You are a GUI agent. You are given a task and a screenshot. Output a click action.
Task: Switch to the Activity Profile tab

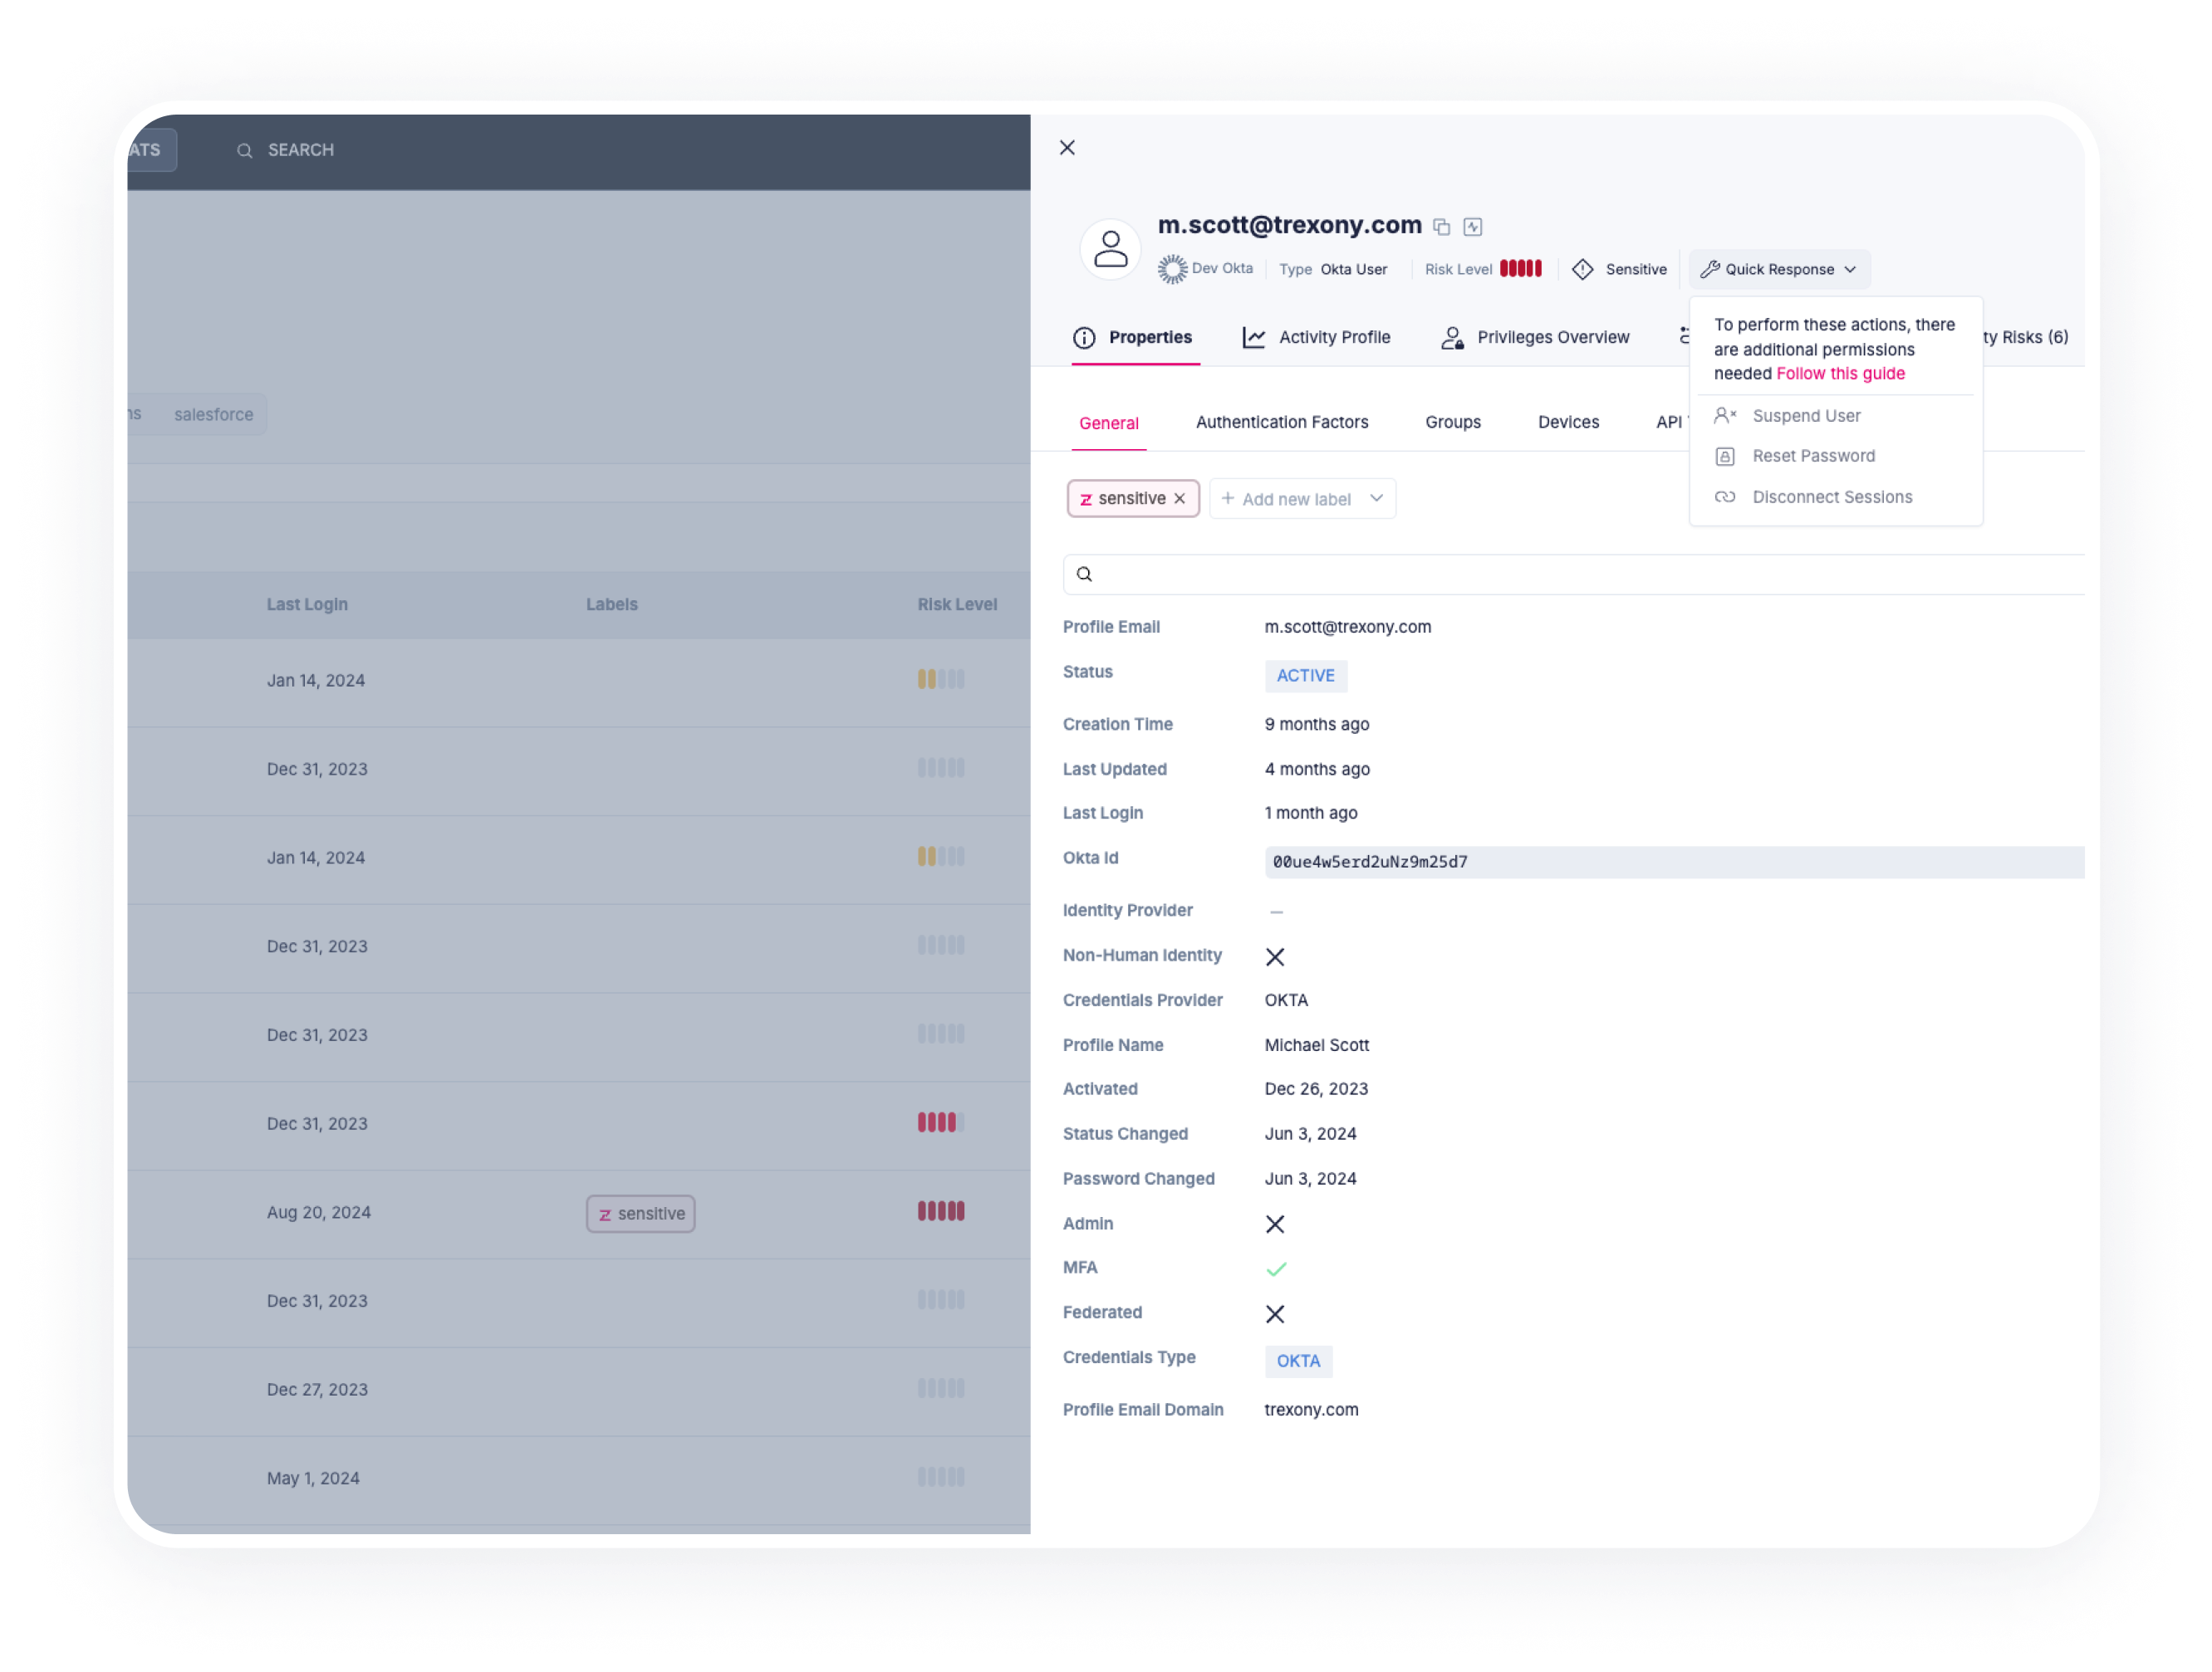click(x=1316, y=338)
